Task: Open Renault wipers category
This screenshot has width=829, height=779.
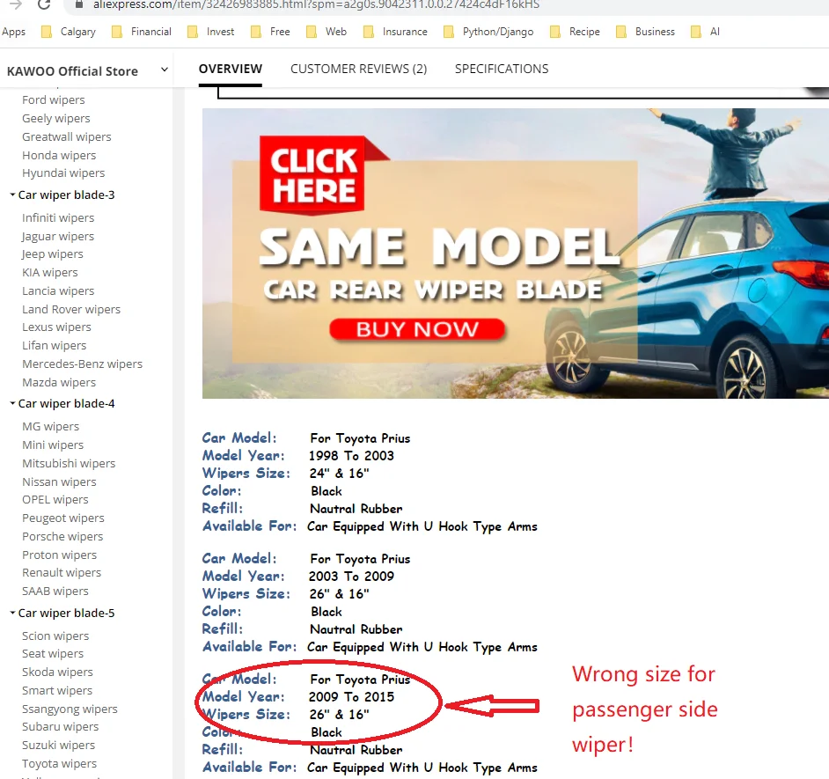Action: (x=62, y=573)
